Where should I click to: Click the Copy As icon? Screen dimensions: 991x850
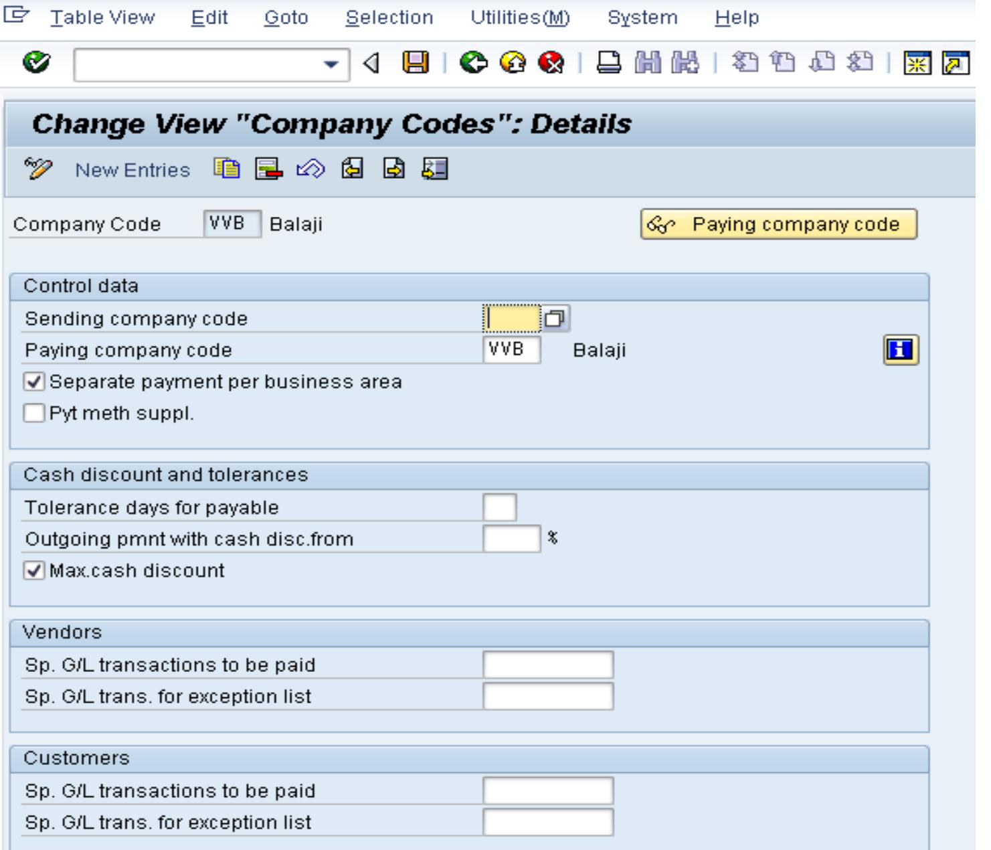[x=228, y=169]
